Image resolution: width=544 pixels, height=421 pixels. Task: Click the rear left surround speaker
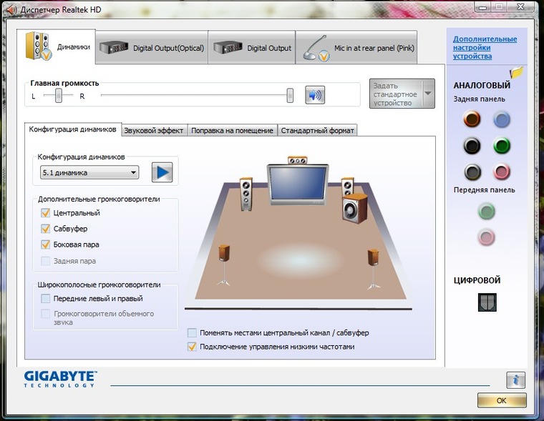click(224, 265)
